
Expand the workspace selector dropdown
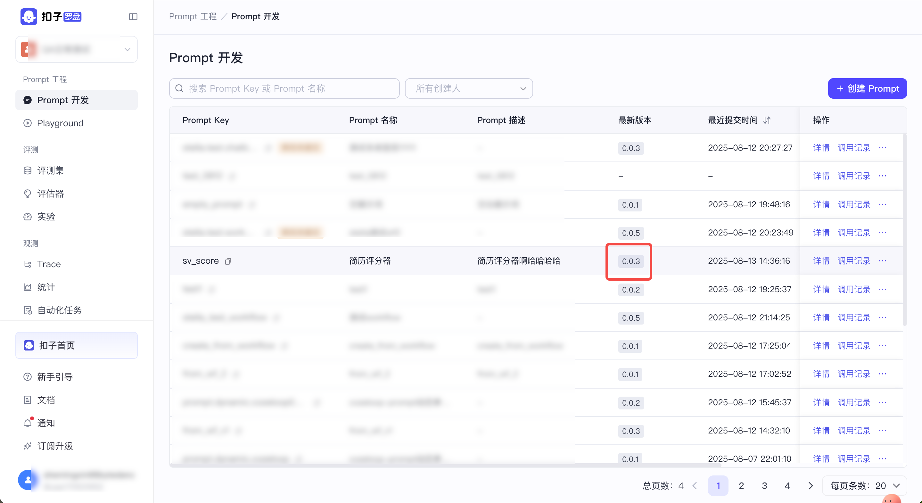click(x=77, y=49)
